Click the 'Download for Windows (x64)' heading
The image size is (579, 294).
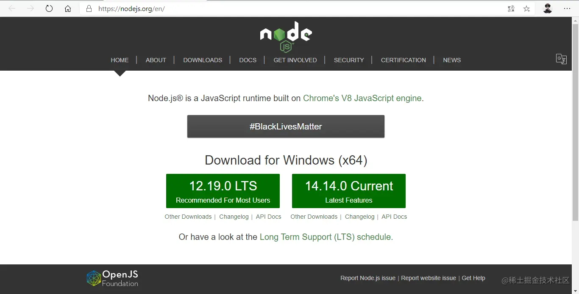point(286,160)
